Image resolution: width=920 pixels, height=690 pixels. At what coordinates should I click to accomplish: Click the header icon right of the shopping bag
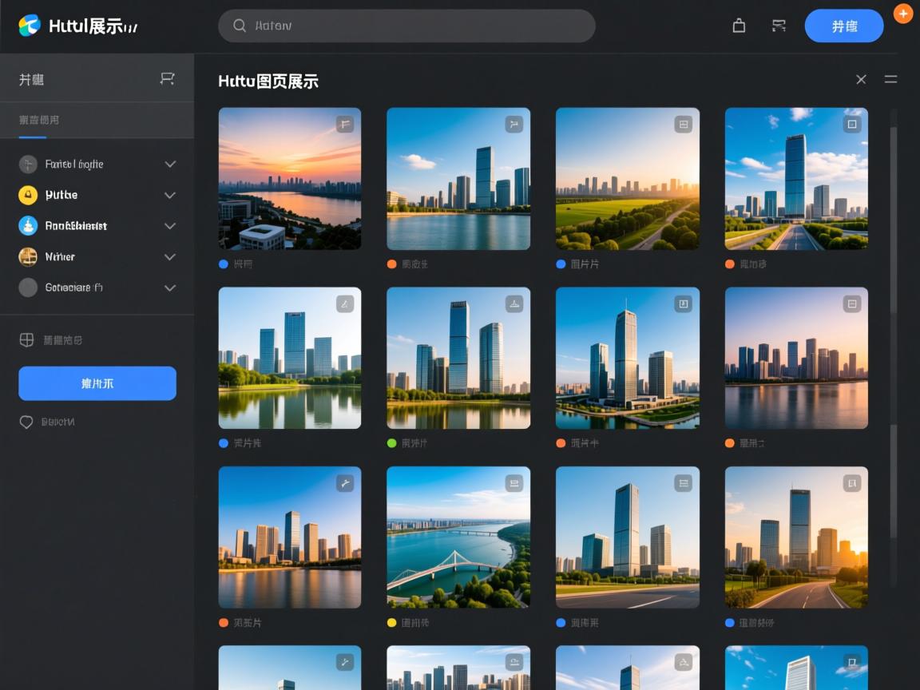point(779,26)
